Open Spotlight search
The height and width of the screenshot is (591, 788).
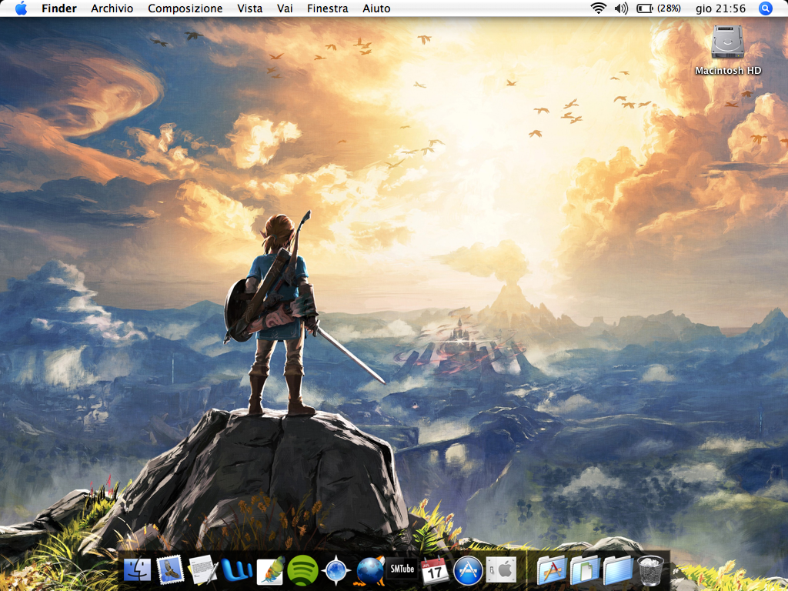[765, 8]
